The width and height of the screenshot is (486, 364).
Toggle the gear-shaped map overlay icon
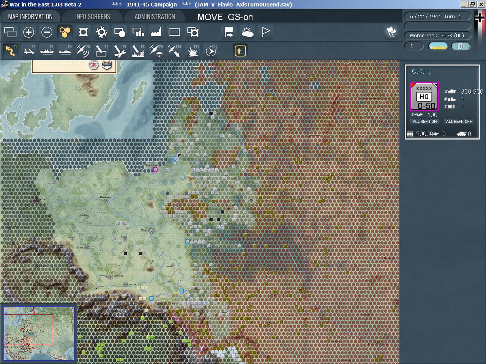tap(101, 32)
